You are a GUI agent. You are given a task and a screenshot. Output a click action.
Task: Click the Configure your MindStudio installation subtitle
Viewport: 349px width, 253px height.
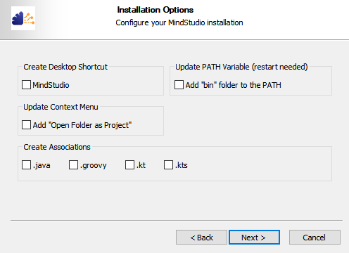point(179,22)
